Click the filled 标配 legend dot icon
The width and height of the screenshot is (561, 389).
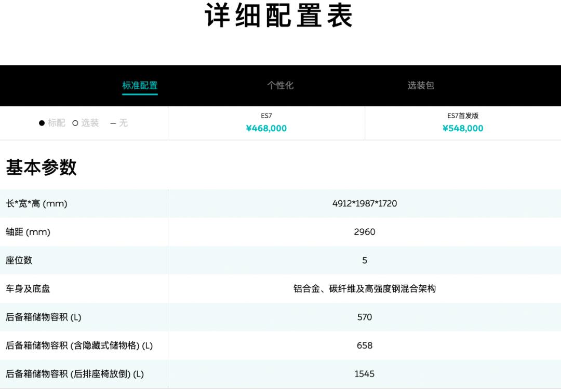[x=41, y=123]
